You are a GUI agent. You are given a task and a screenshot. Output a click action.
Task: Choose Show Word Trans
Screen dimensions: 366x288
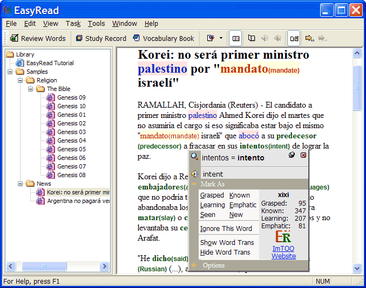click(x=227, y=243)
